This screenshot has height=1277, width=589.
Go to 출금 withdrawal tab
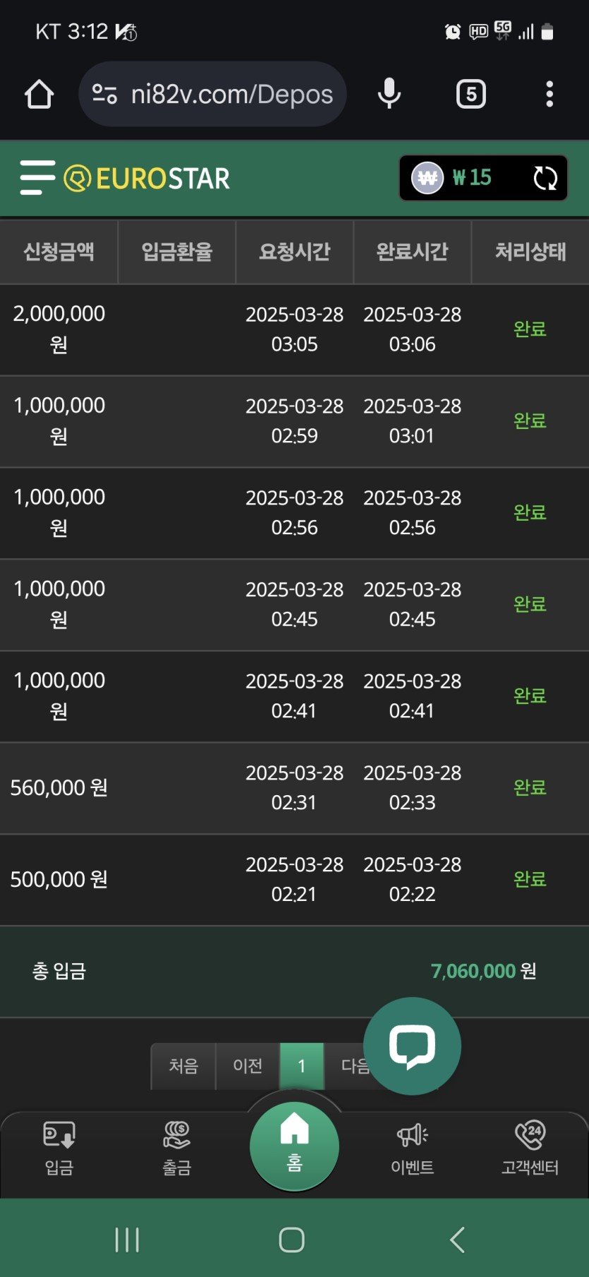click(x=176, y=1147)
